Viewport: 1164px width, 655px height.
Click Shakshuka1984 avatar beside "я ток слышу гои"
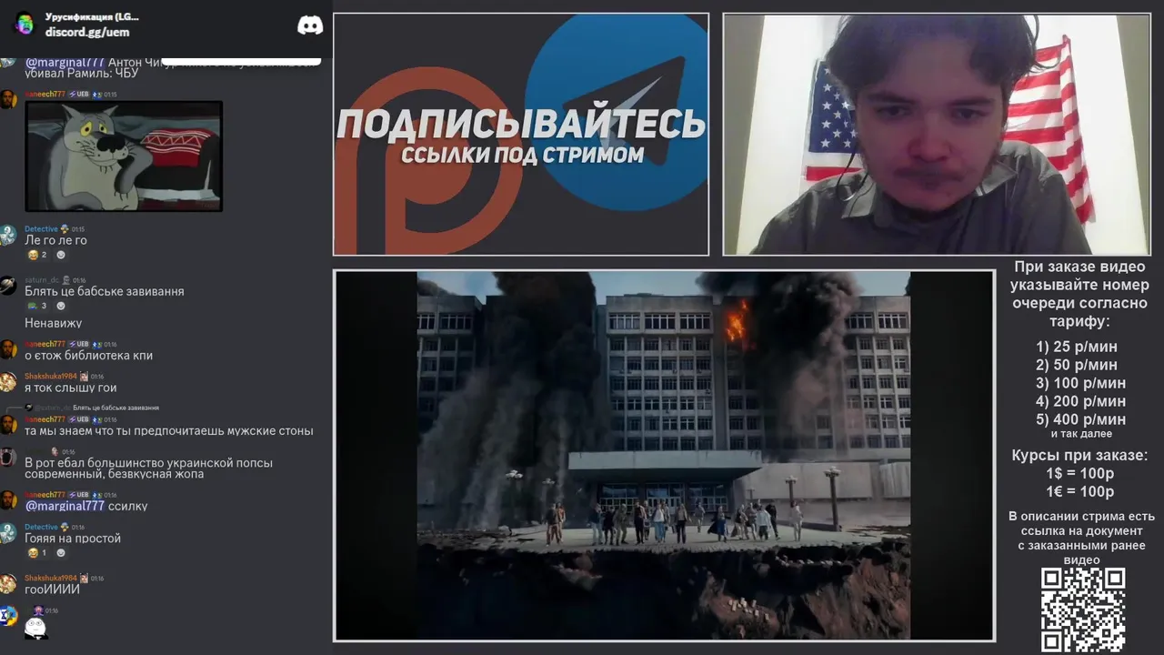point(8,382)
